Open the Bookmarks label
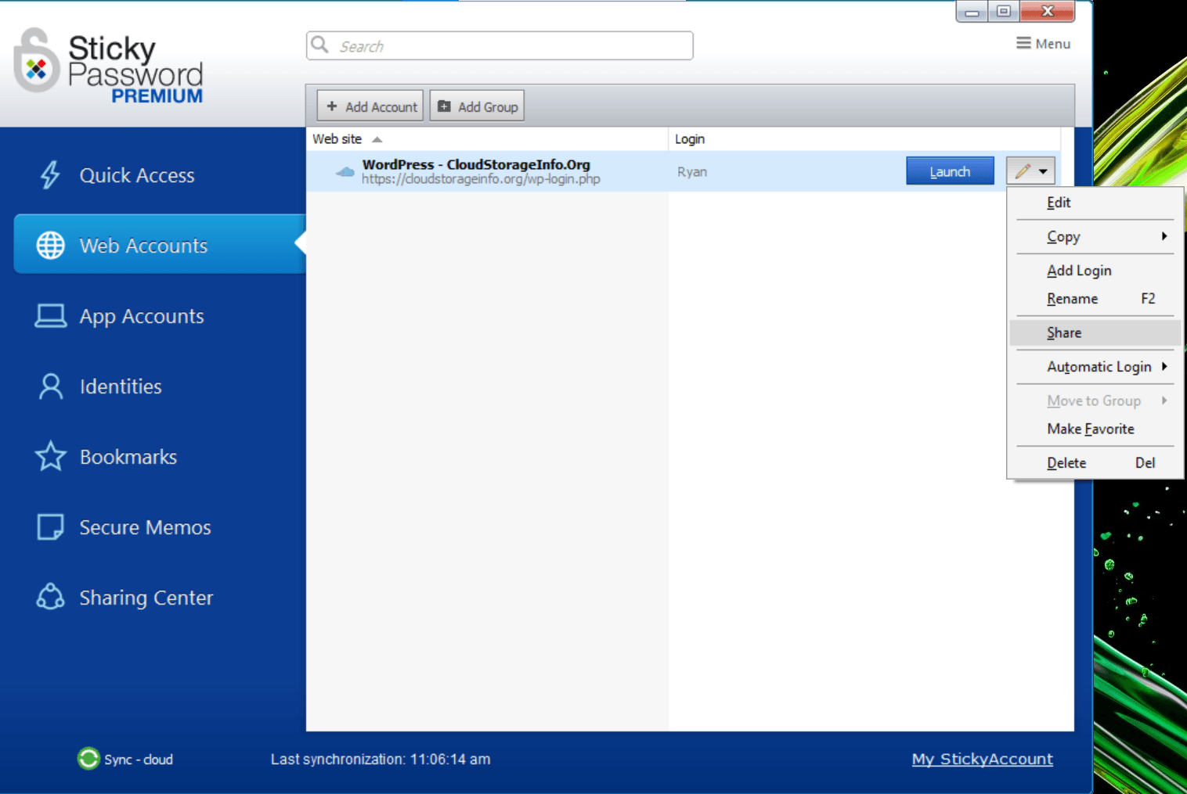Screen dimensions: 1187x794 tap(128, 457)
